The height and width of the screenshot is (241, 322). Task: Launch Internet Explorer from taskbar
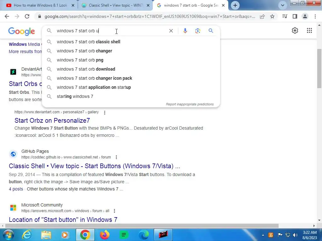pyautogui.click(x=27, y=235)
